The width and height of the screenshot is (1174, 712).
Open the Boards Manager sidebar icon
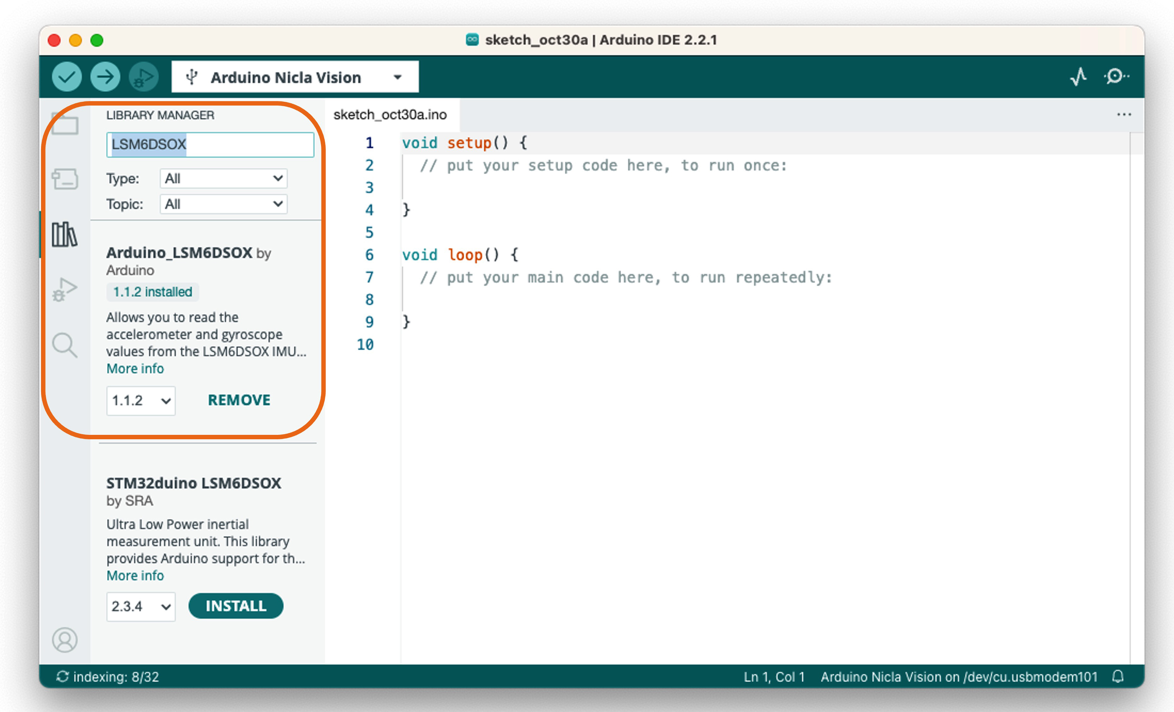click(x=65, y=179)
